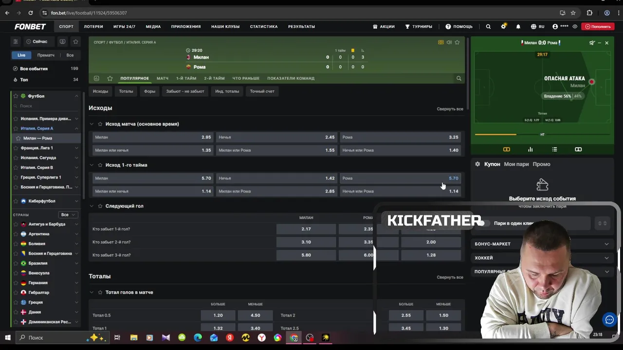623x350 pixels.
Task: Click the match timeline progress bar in tracker
Action: (542, 134)
